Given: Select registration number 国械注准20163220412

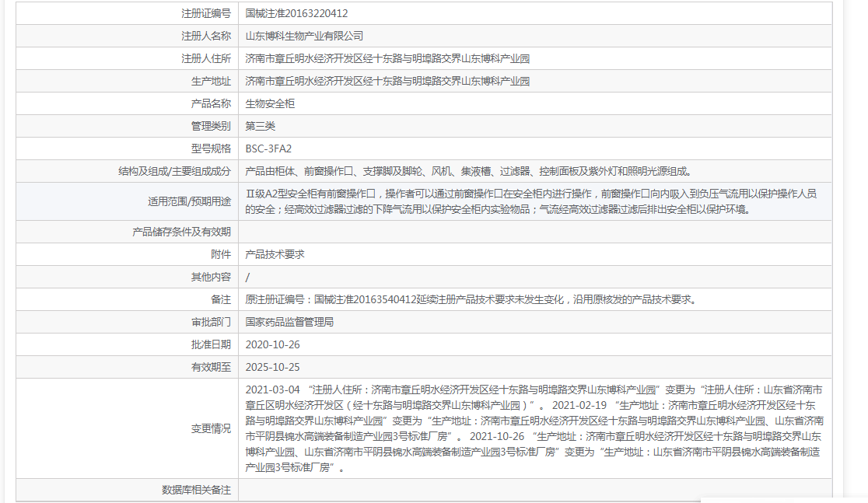Looking at the screenshot, I should (296, 13).
